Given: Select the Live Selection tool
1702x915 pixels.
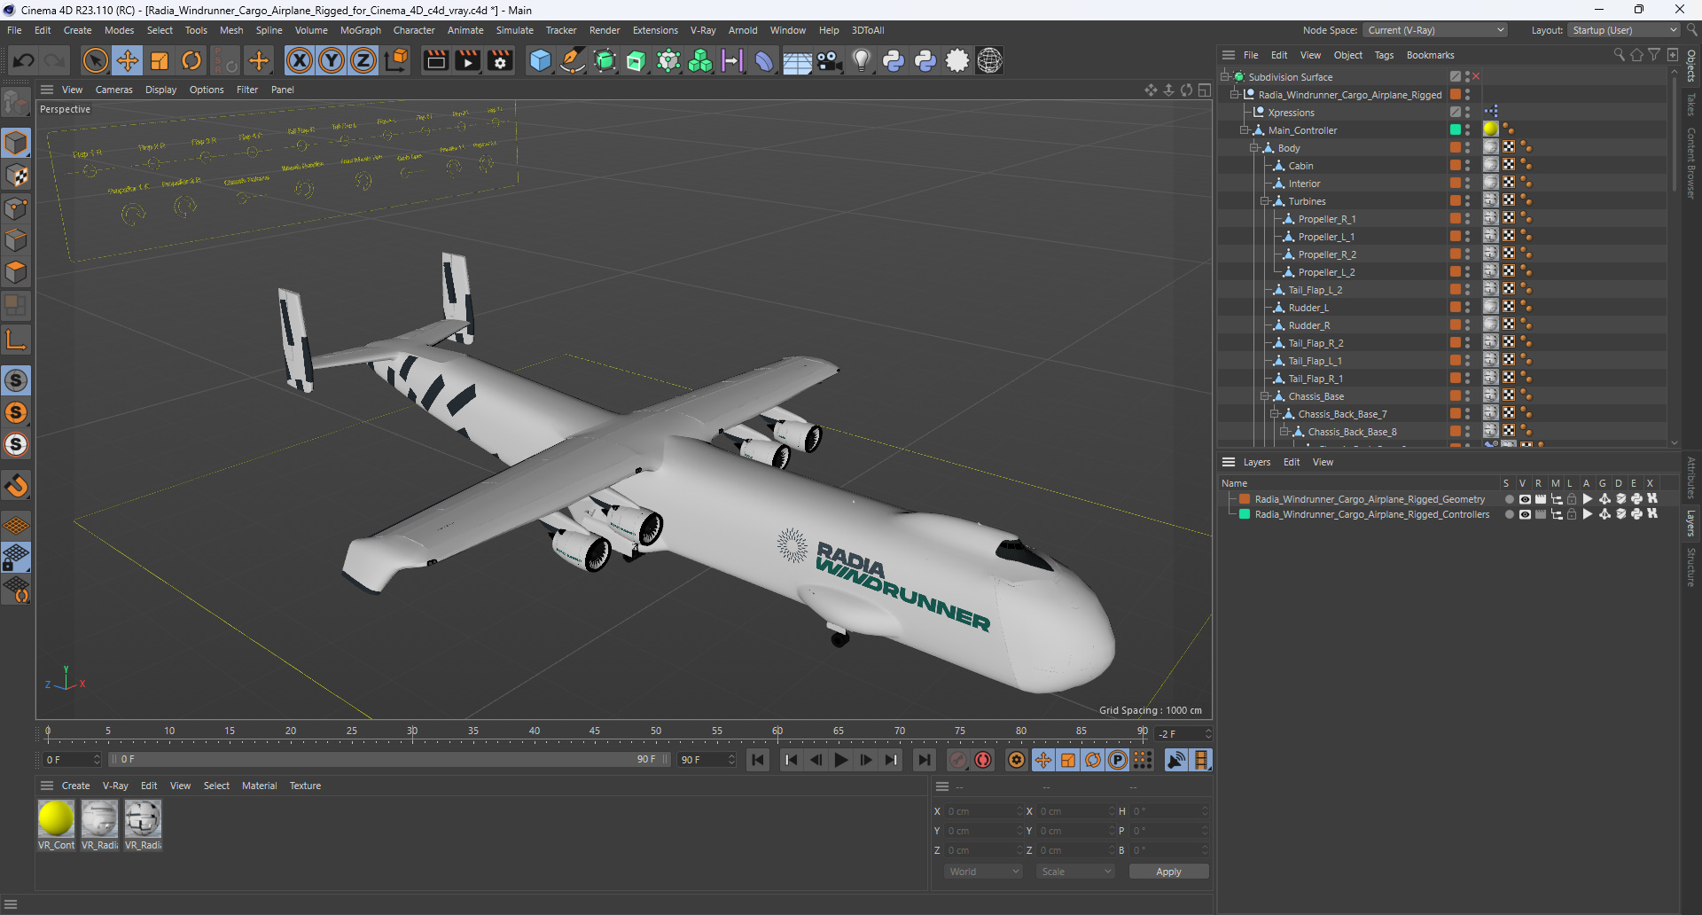Looking at the screenshot, I should click(95, 60).
